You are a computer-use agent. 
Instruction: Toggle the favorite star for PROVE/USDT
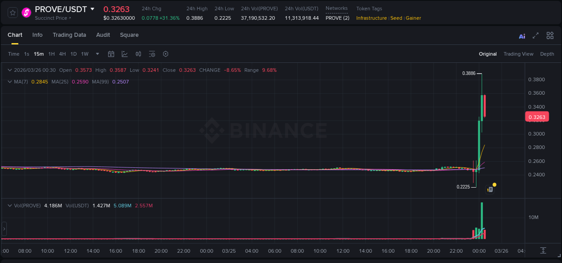tap(13, 13)
